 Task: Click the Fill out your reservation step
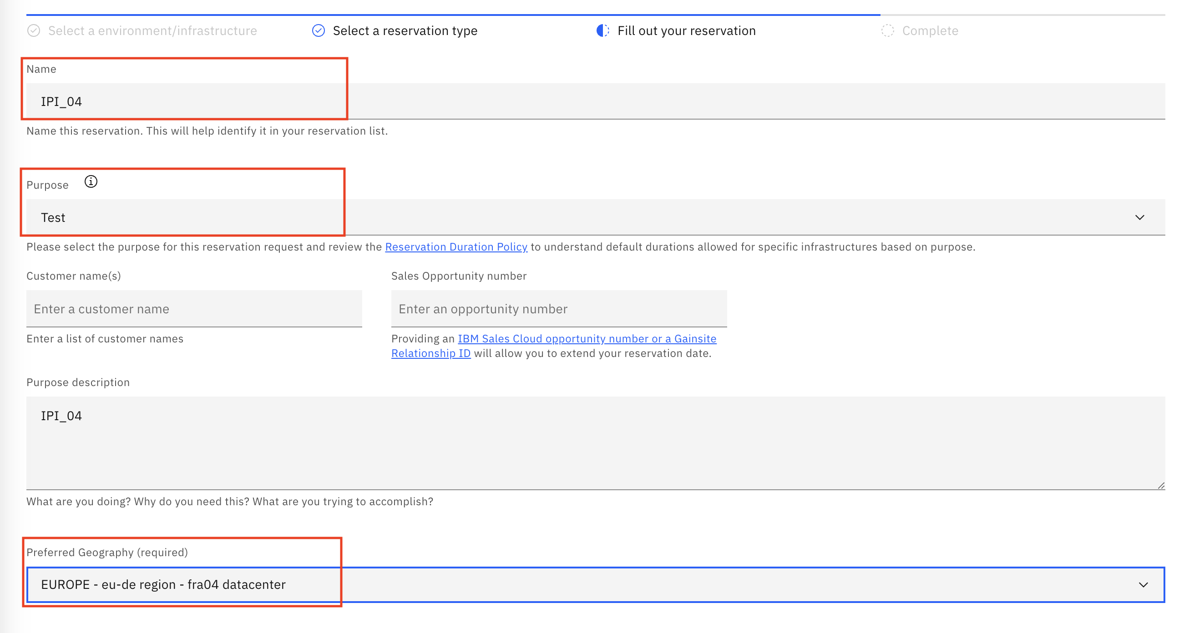[x=686, y=31]
